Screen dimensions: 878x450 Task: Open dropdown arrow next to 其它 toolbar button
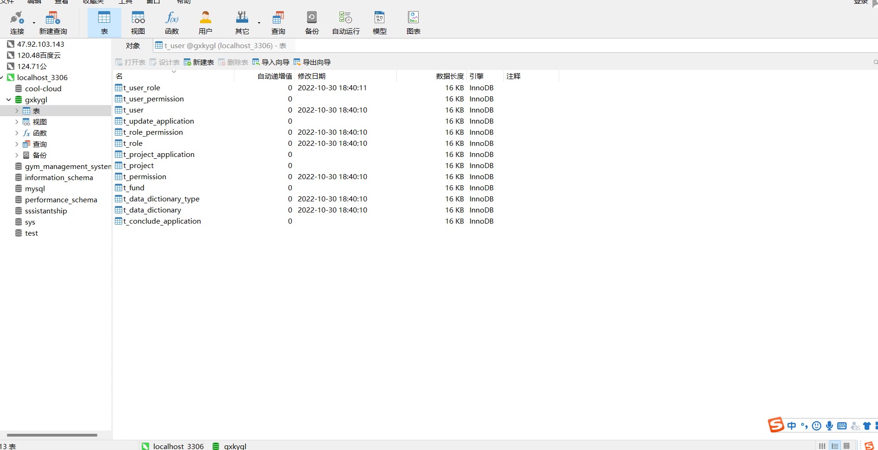tap(259, 23)
